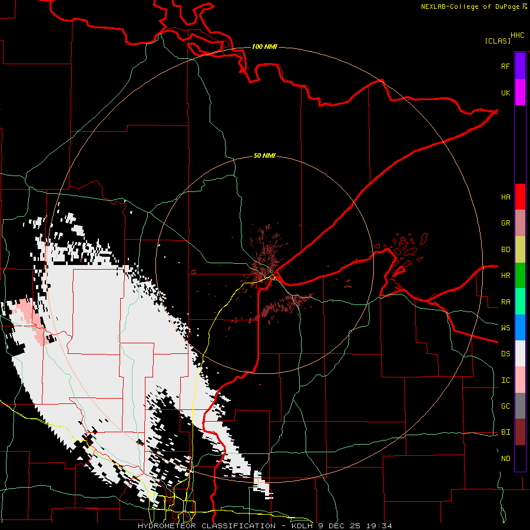Click the DS legend label

click(x=505, y=353)
